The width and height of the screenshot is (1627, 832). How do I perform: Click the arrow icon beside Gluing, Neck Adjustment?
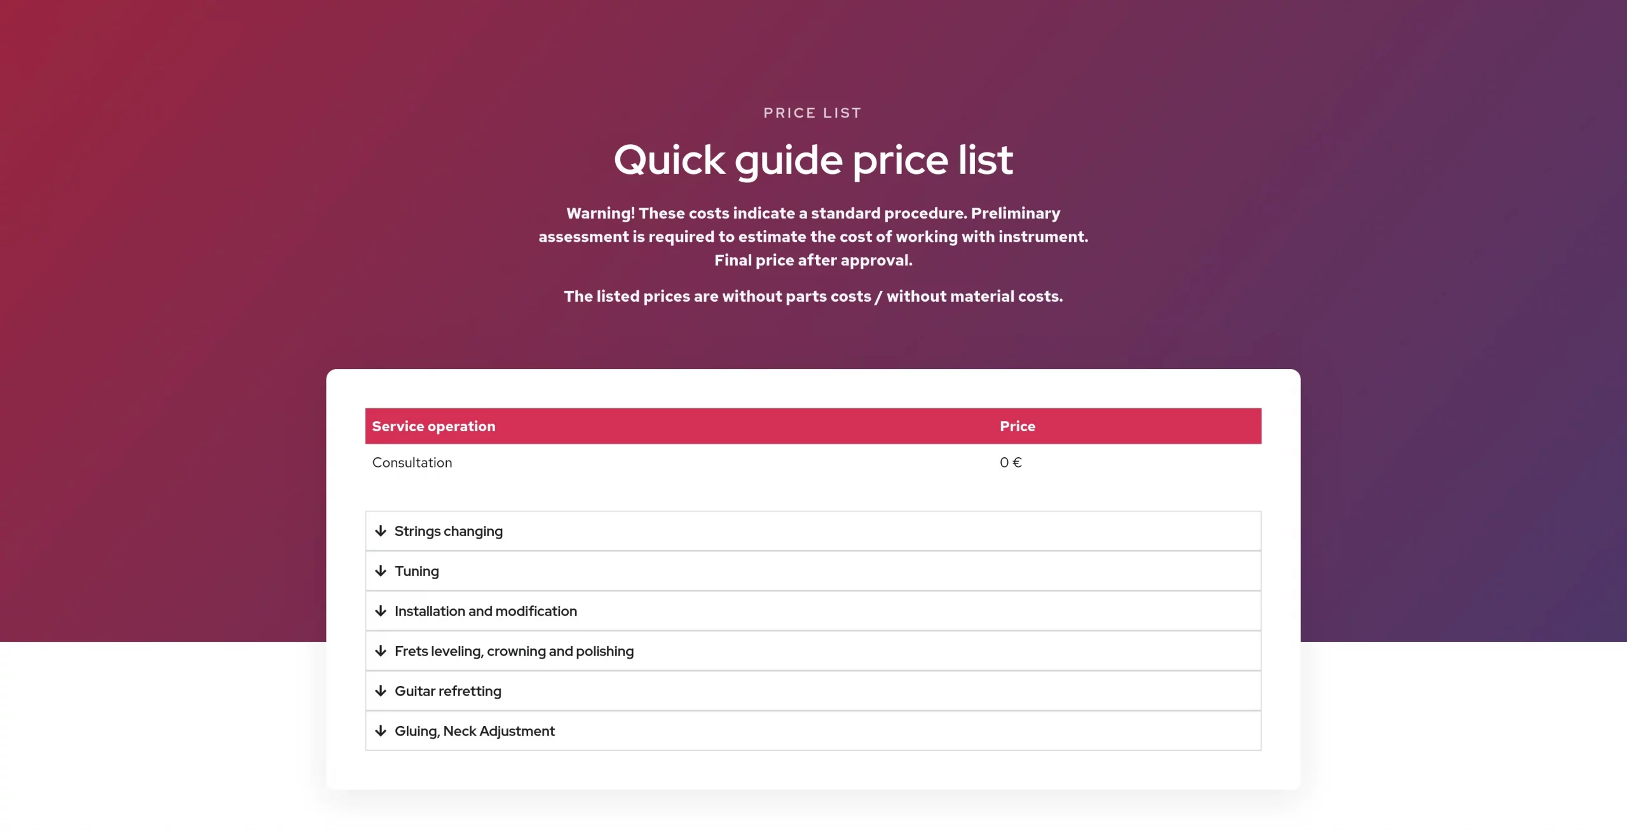381,731
